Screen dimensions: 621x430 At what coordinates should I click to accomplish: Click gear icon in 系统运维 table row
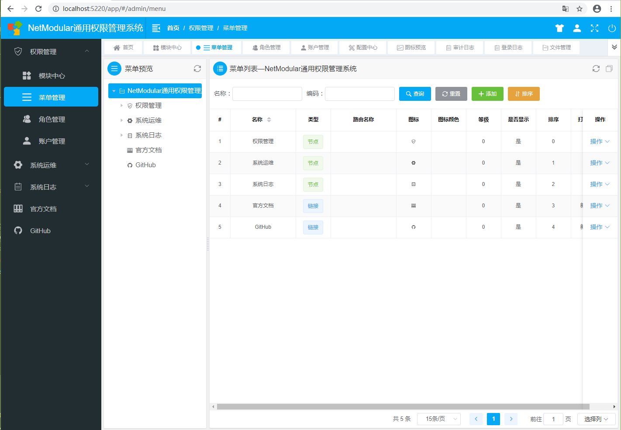pos(414,163)
